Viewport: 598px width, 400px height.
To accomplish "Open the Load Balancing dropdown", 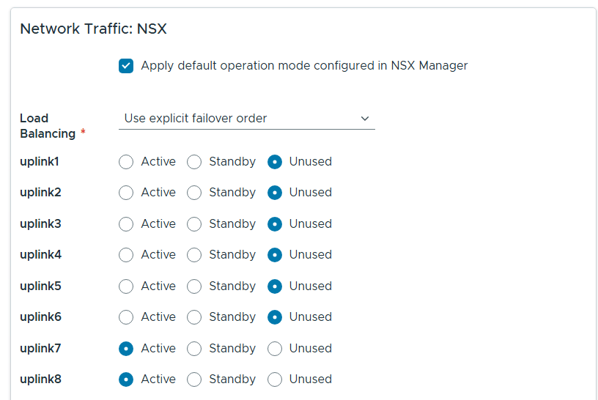I will (x=246, y=119).
